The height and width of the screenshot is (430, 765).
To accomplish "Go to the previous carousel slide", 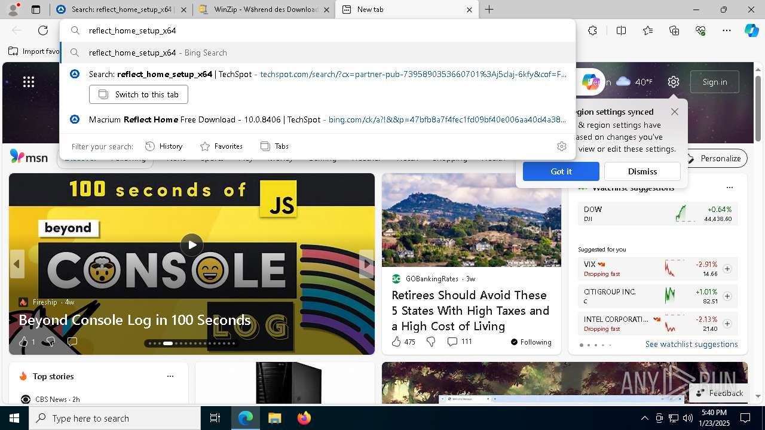I will (x=17, y=263).
